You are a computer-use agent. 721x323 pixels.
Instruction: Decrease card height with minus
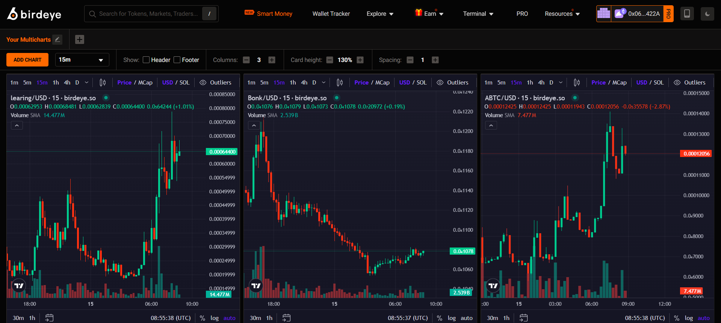[330, 60]
